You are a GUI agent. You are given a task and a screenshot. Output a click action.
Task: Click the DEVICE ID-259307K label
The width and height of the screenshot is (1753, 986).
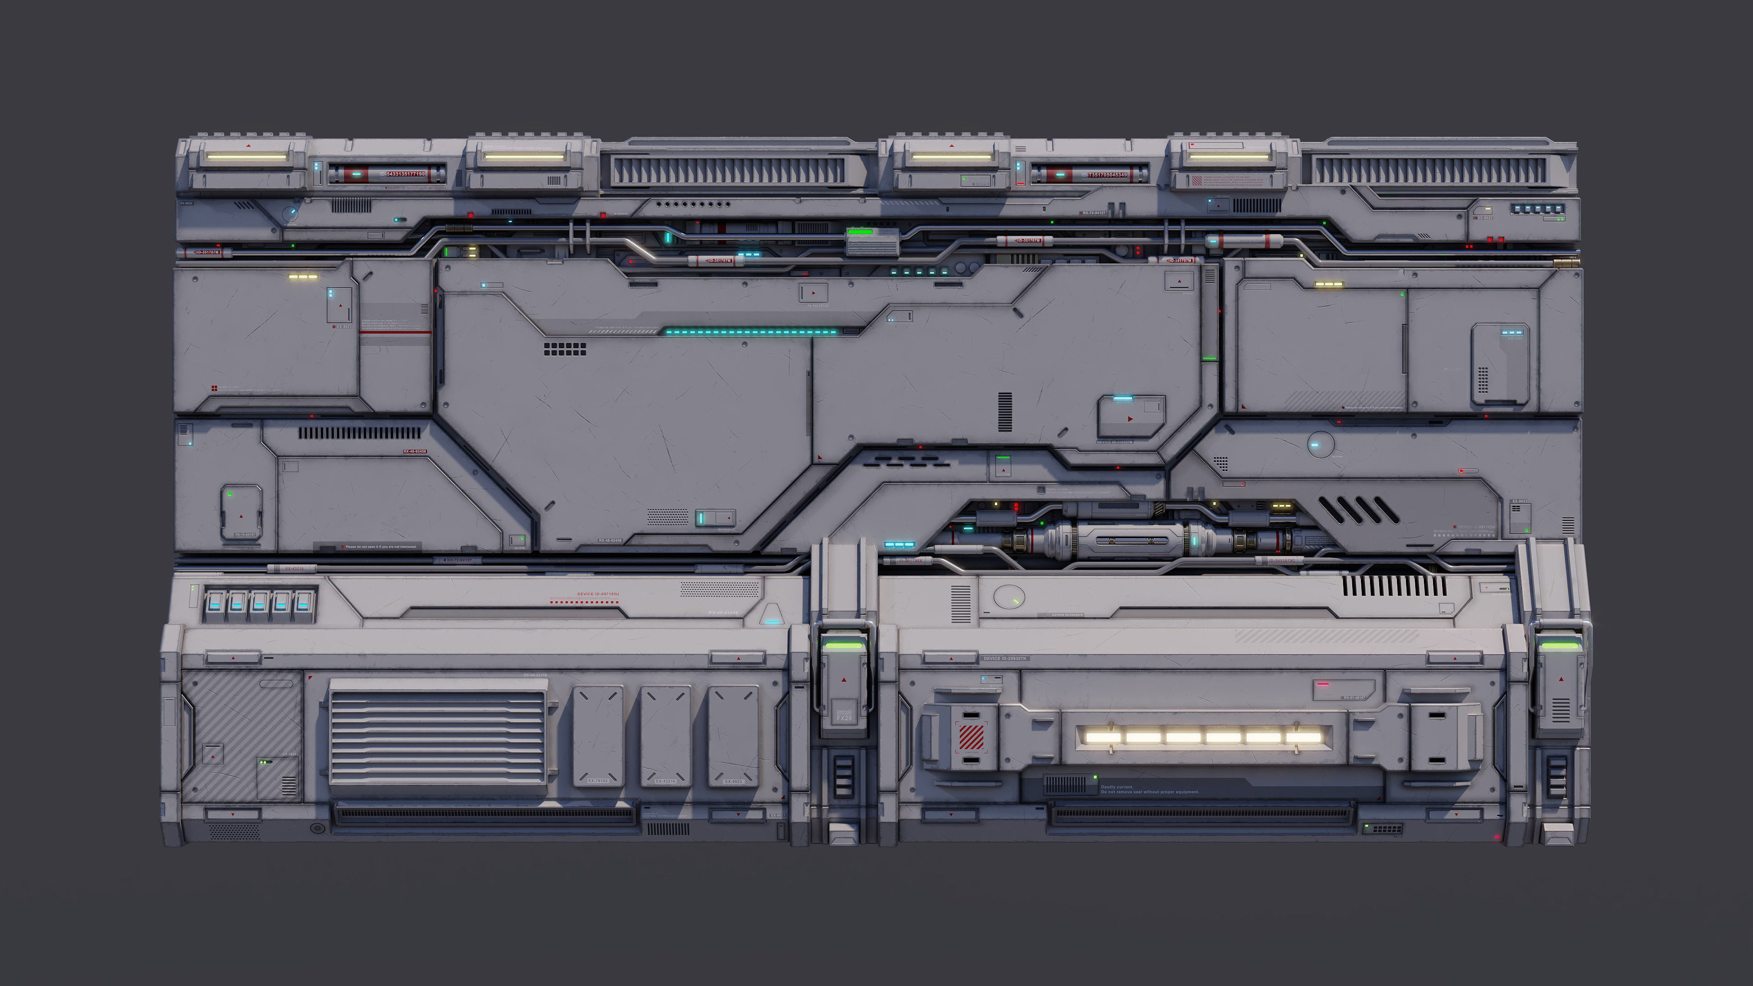coord(1005,658)
